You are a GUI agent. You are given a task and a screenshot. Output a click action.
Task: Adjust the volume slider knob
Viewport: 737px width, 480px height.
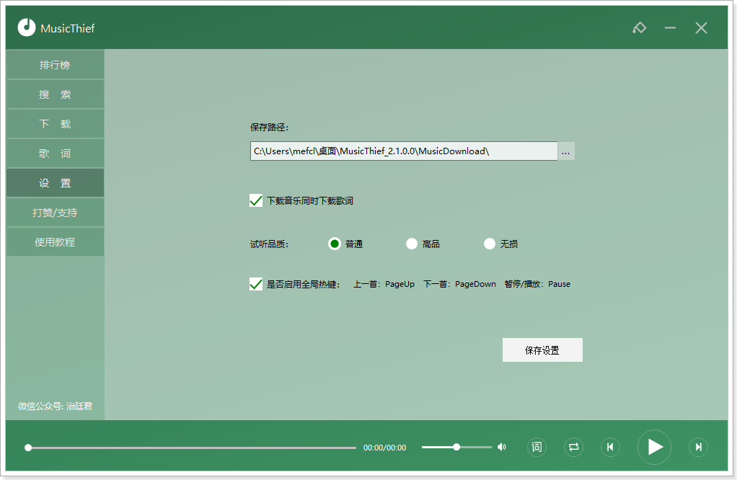click(456, 447)
